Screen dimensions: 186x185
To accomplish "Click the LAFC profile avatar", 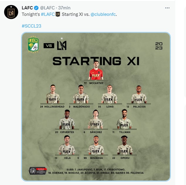I will [x=11, y=12].
